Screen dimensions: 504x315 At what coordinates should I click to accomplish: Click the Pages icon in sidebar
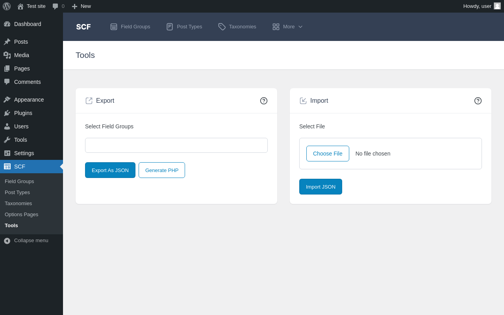7,69
